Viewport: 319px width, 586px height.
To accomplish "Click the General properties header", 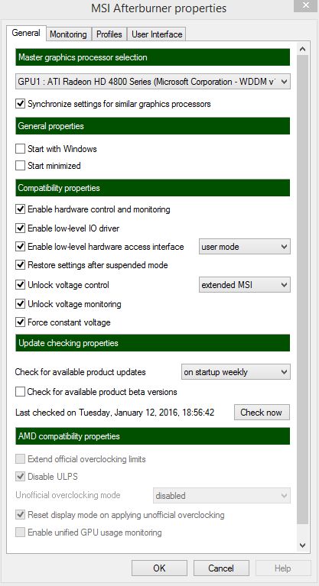I will pos(153,126).
